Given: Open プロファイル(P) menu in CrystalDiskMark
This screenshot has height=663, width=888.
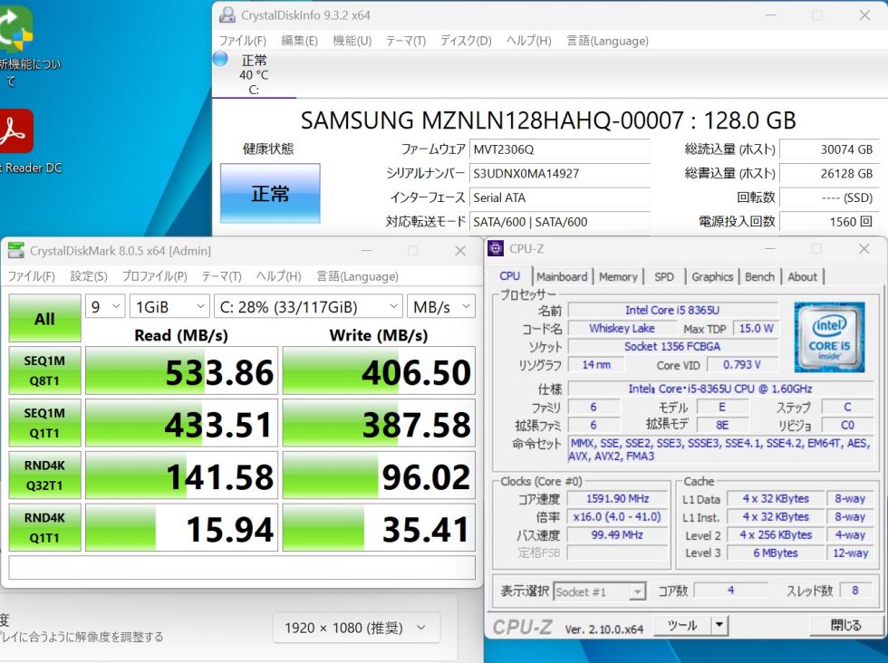Looking at the screenshot, I should (154, 276).
